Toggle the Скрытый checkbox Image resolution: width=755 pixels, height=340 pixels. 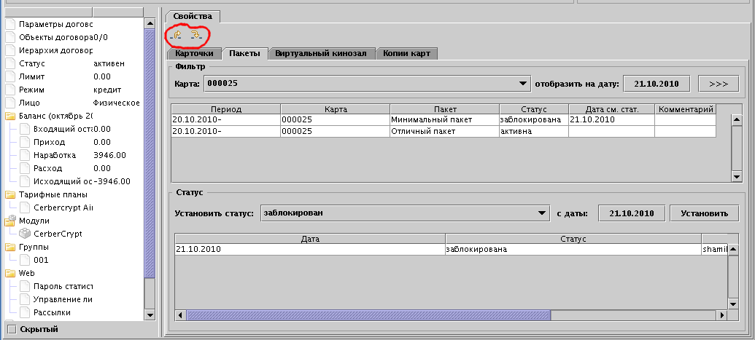point(11,329)
